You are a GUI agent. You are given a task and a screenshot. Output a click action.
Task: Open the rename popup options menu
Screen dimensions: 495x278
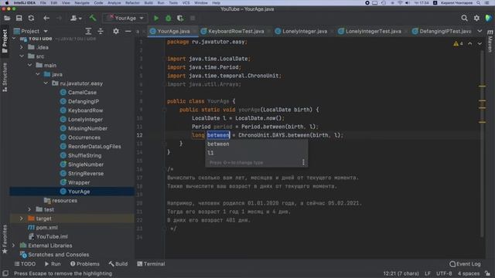(x=303, y=162)
